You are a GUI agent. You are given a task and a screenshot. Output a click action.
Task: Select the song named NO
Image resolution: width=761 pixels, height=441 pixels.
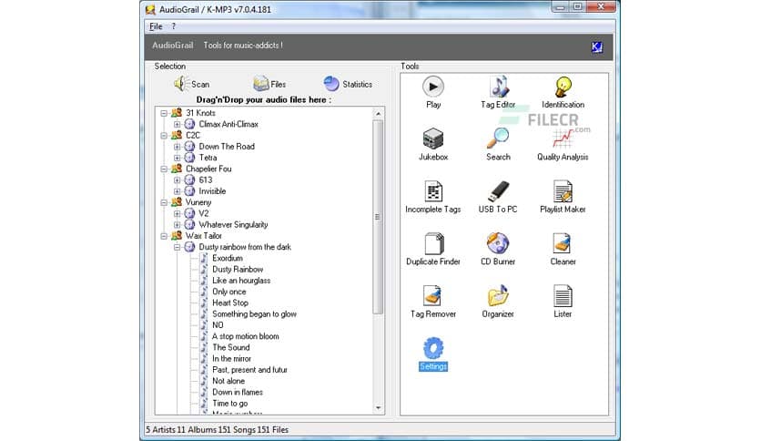click(x=218, y=325)
